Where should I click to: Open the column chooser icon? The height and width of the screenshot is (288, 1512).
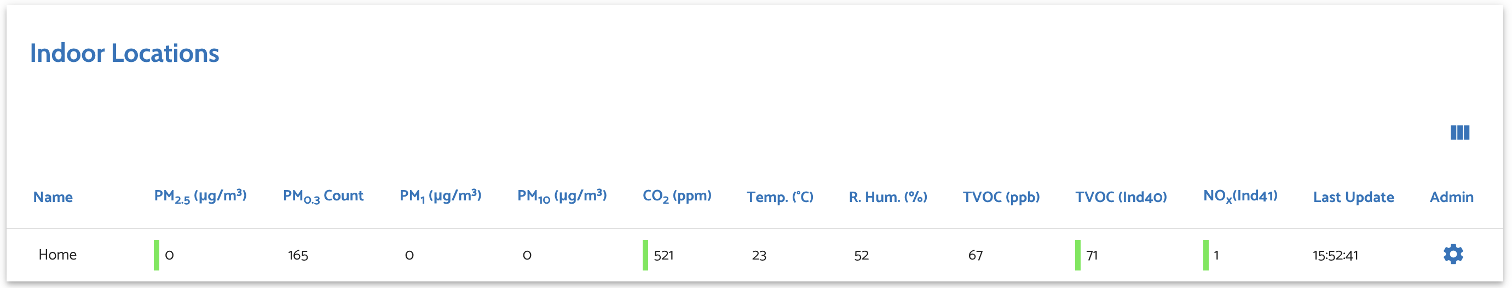[x=1460, y=133]
